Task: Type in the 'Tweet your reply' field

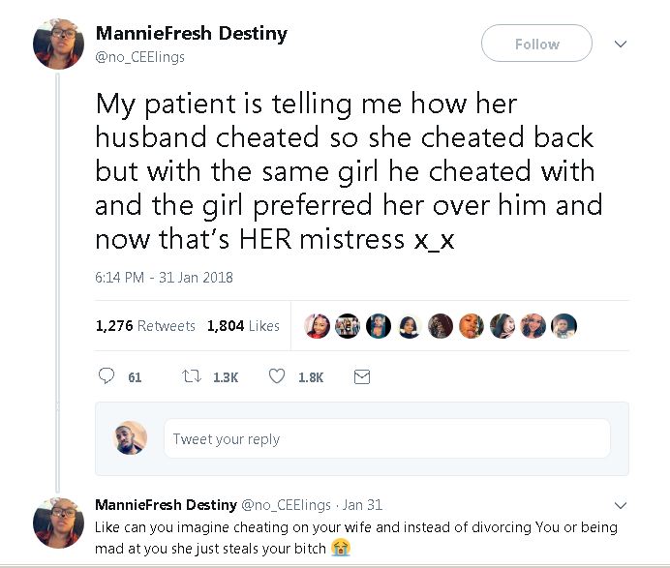Action: click(x=386, y=438)
